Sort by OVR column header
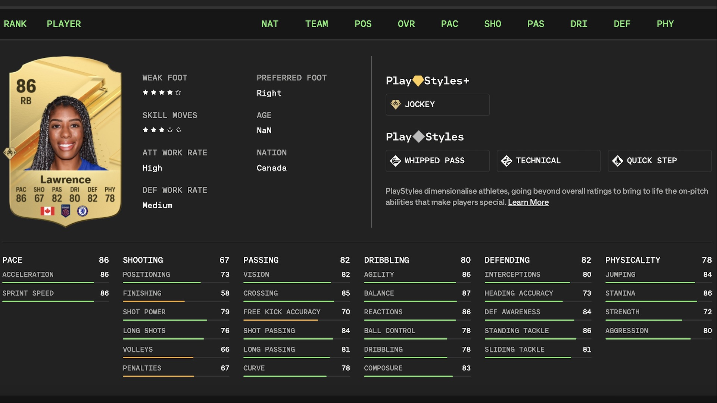Image resolution: width=717 pixels, height=403 pixels. click(406, 24)
